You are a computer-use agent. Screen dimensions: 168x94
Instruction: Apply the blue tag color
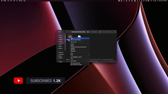(78, 57)
